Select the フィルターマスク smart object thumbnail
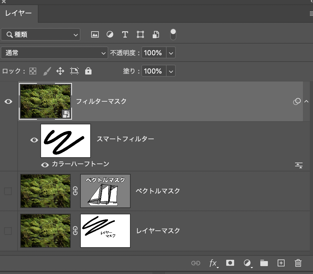The height and width of the screenshot is (274, 313). coord(45,101)
